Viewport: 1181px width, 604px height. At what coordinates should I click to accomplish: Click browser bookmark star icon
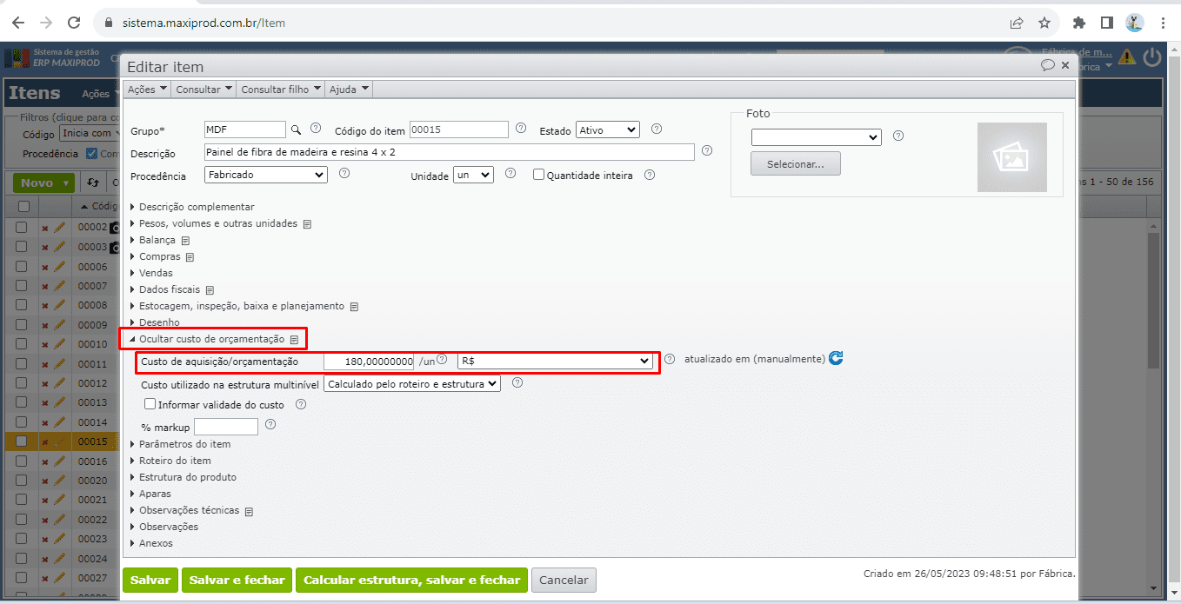(1044, 23)
